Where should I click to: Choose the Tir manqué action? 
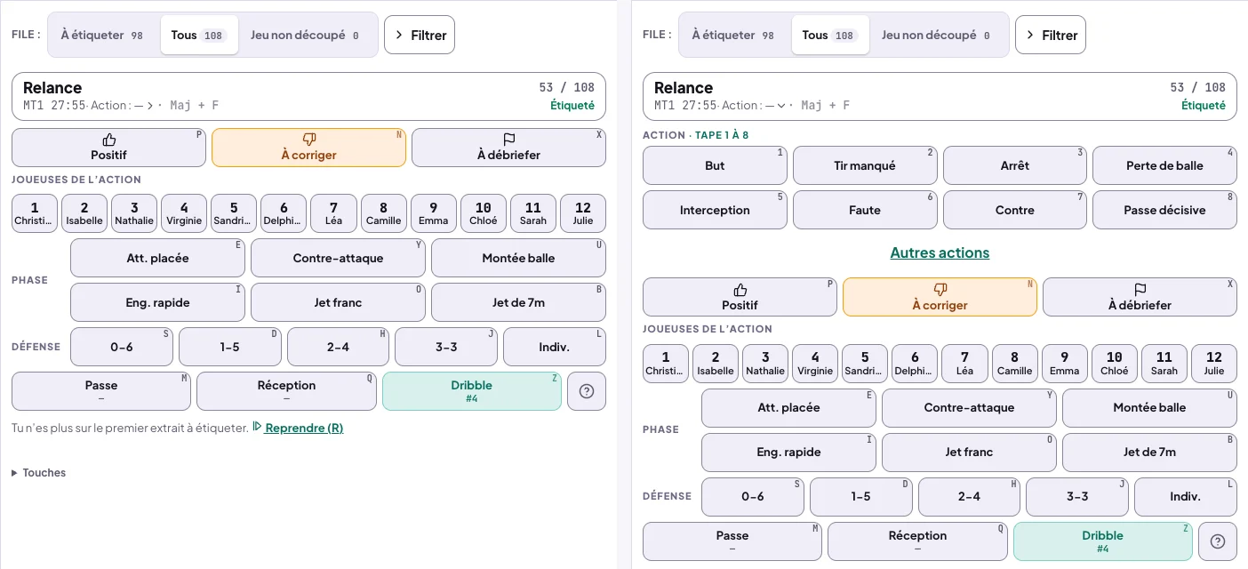[x=865, y=165]
